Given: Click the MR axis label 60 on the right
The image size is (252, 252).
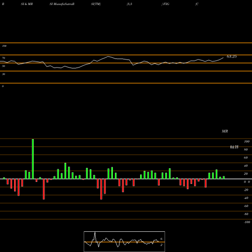Looking at the screenshot, I should click(x=246, y=158).
